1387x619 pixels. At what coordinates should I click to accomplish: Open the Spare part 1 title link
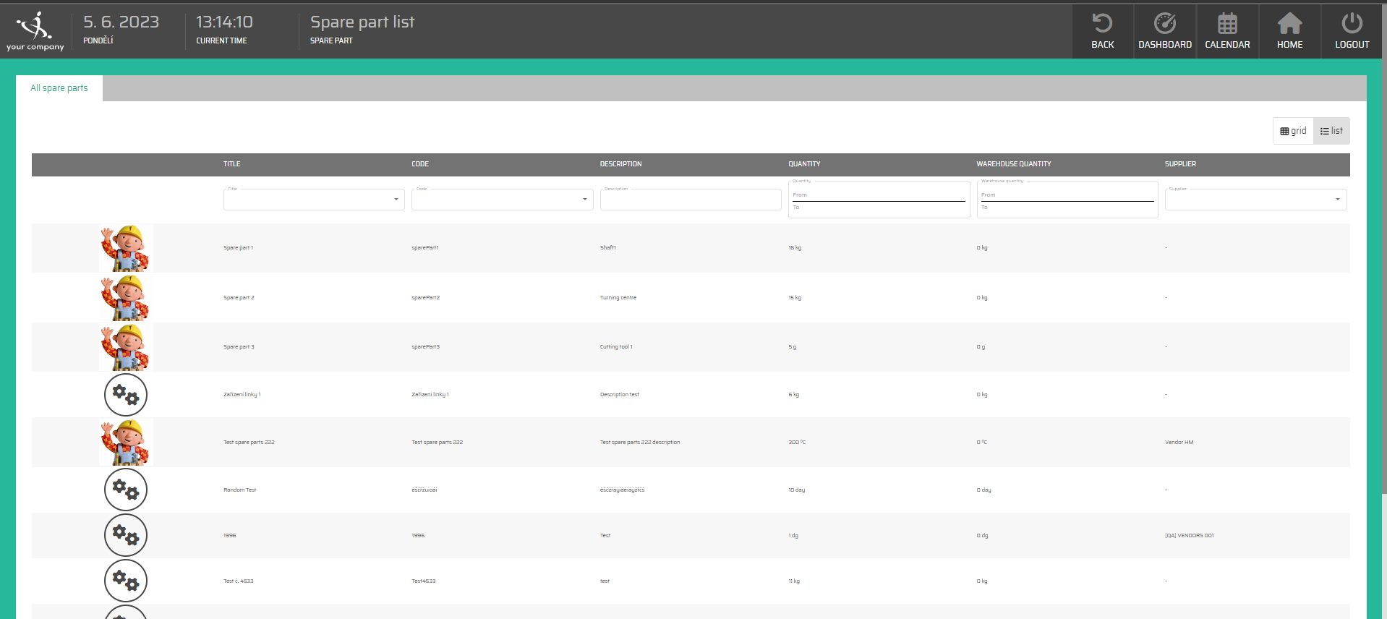point(238,248)
